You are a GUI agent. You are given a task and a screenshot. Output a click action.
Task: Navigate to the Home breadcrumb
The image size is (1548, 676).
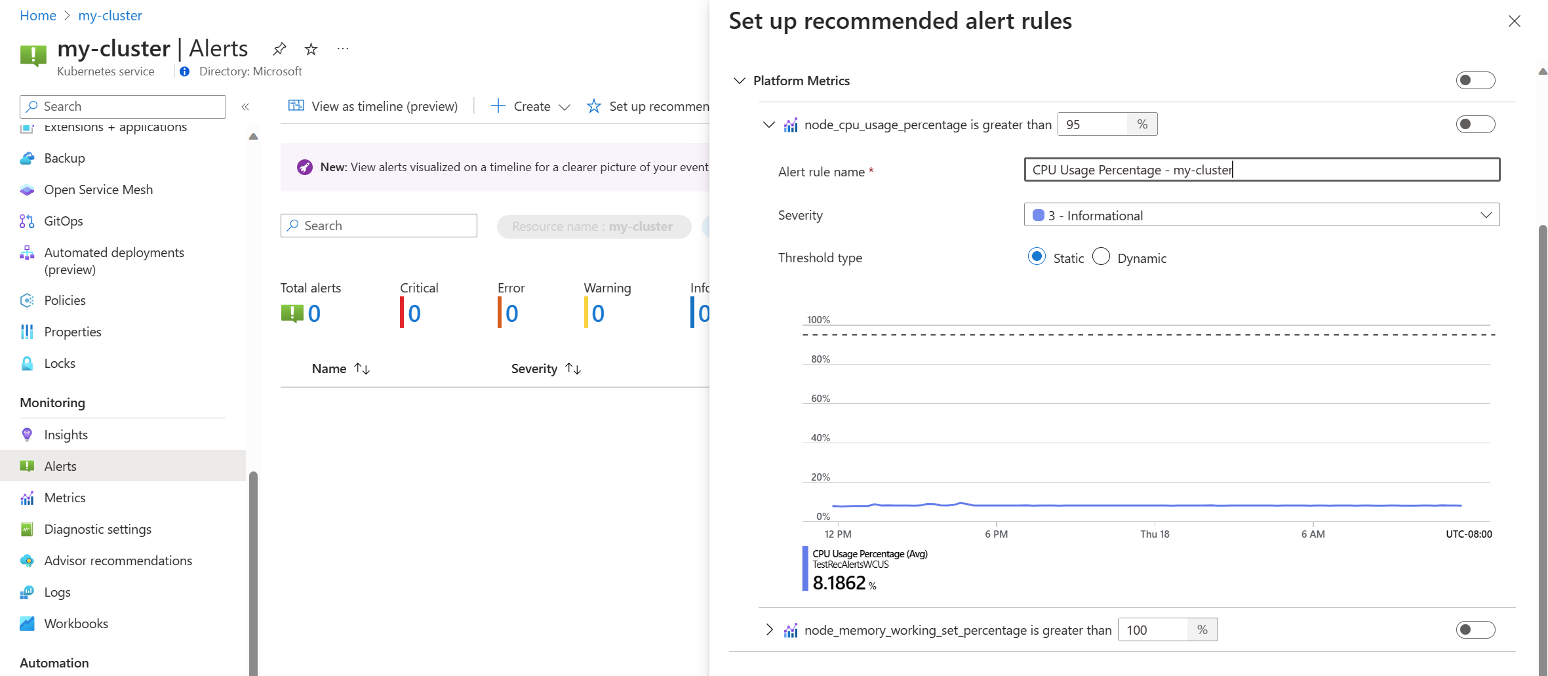[x=38, y=16]
